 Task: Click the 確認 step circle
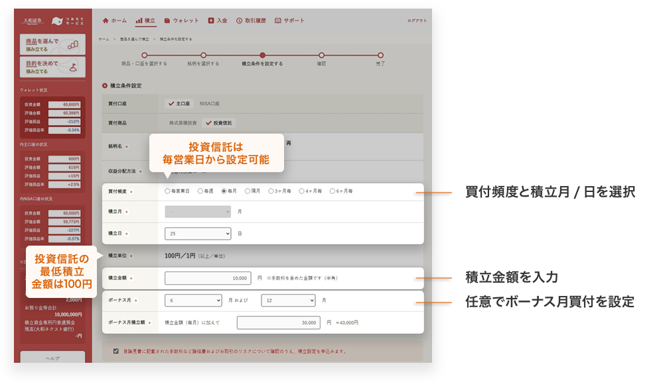pos(321,56)
